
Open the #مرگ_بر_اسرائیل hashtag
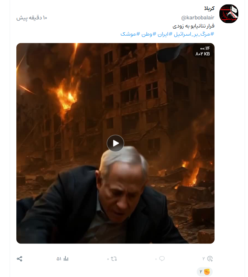pyautogui.click(x=194, y=34)
